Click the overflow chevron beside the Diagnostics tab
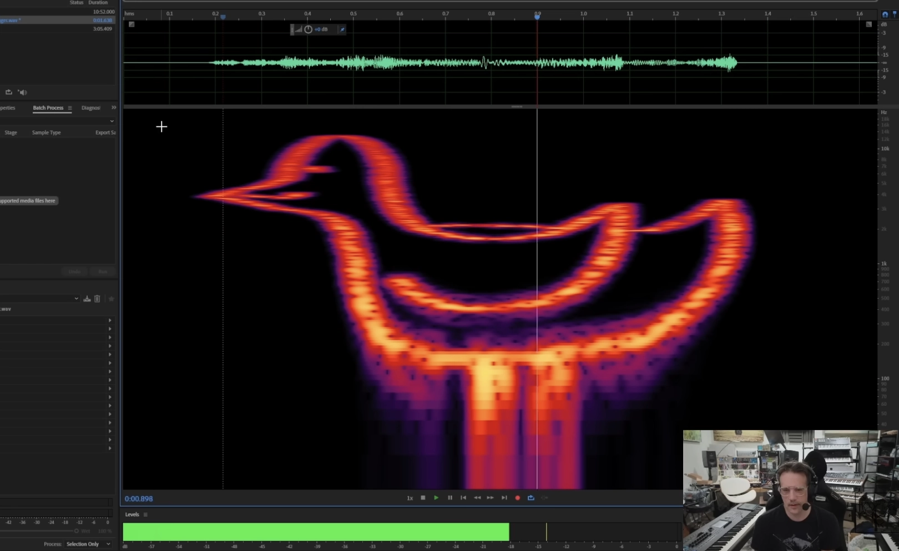Image resolution: width=899 pixels, height=551 pixels. point(114,108)
